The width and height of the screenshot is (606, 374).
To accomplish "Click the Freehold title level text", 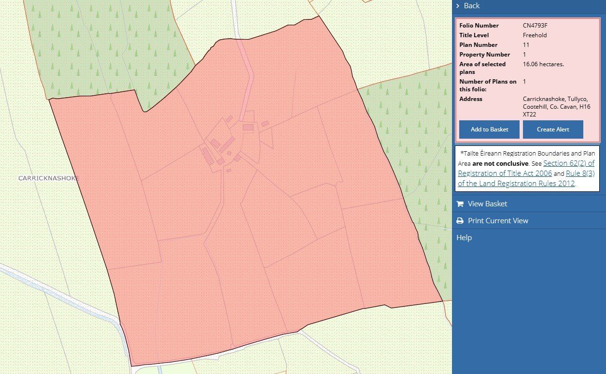I will point(534,35).
